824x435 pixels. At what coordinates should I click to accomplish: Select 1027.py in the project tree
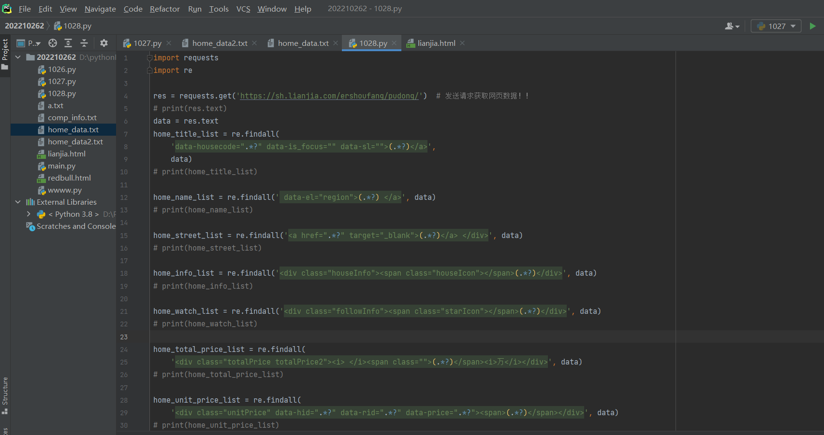coord(62,82)
